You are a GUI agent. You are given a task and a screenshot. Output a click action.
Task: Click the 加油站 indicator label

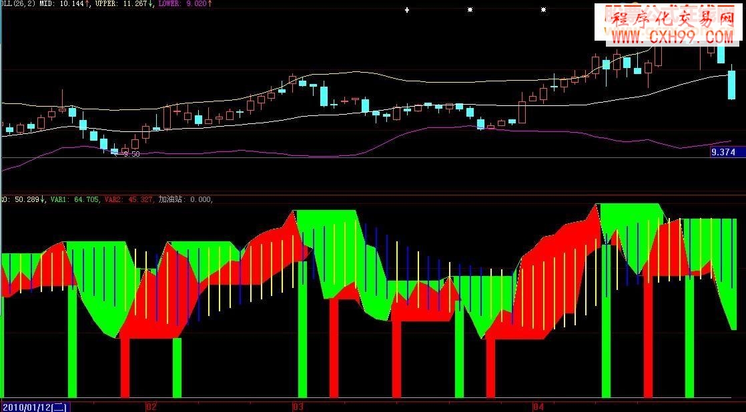185,199
